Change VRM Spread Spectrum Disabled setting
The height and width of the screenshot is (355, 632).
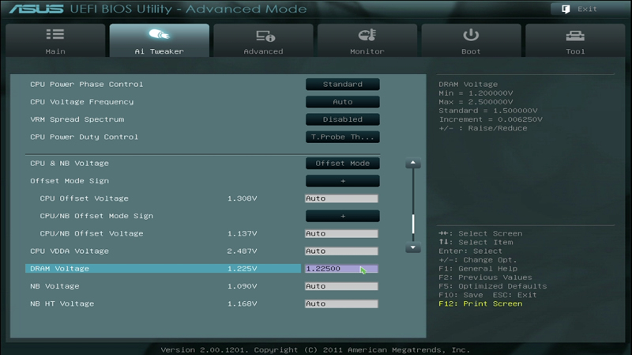[x=343, y=119]
